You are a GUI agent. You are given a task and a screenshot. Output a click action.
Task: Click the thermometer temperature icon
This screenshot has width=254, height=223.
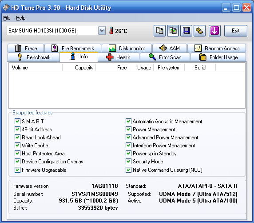pyautogui.click(x=111, y=31)
